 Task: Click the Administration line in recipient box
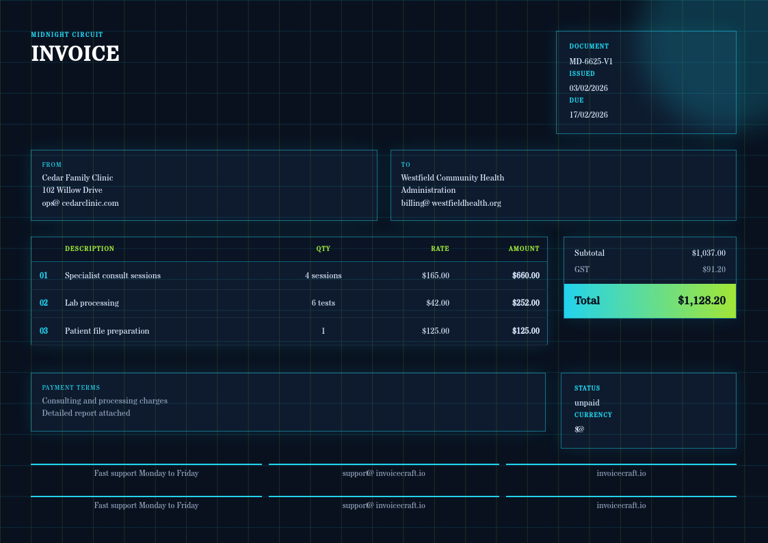pyautogui.click(x=428, y=190)
